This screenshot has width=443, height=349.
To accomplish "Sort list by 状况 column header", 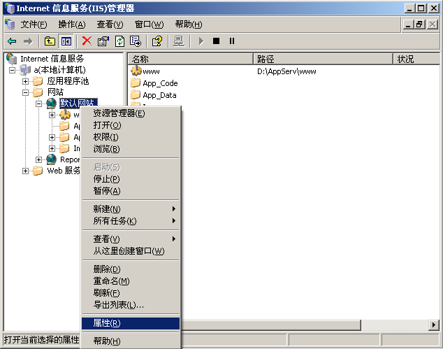I will tap(416, 59).
